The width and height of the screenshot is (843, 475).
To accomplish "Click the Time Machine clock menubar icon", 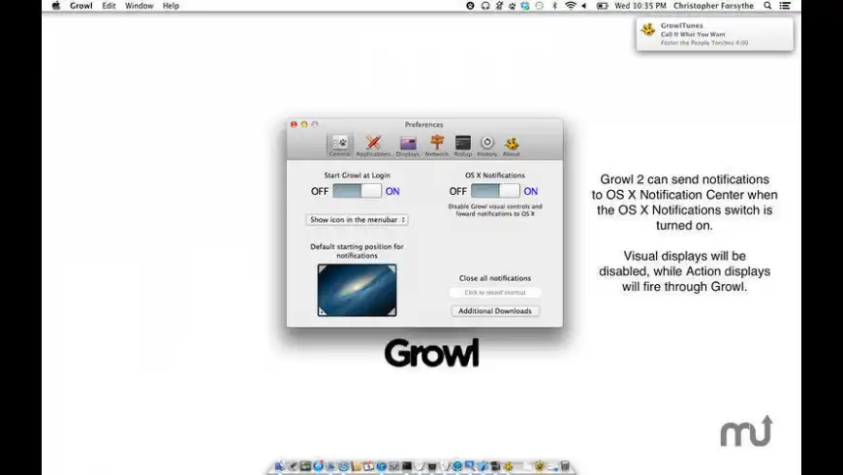I will pos(540,6).
